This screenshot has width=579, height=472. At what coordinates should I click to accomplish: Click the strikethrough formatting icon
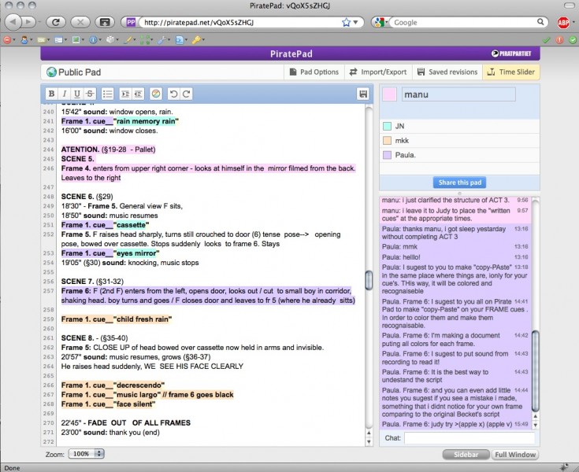pos(90,94)
